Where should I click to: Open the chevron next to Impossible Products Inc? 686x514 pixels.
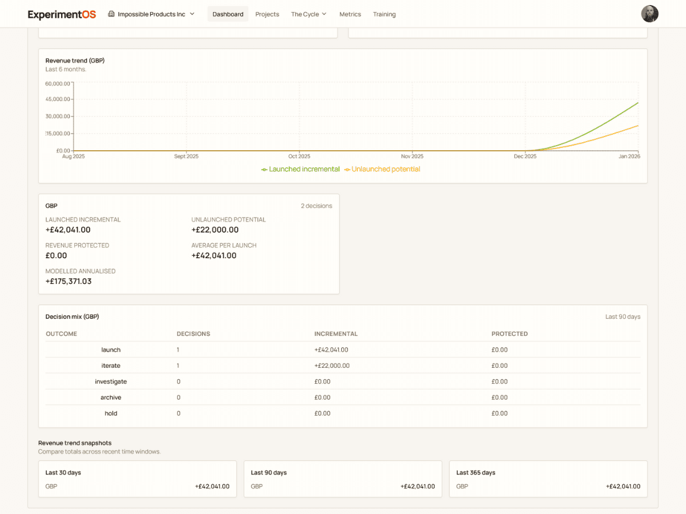pos(192,14)
